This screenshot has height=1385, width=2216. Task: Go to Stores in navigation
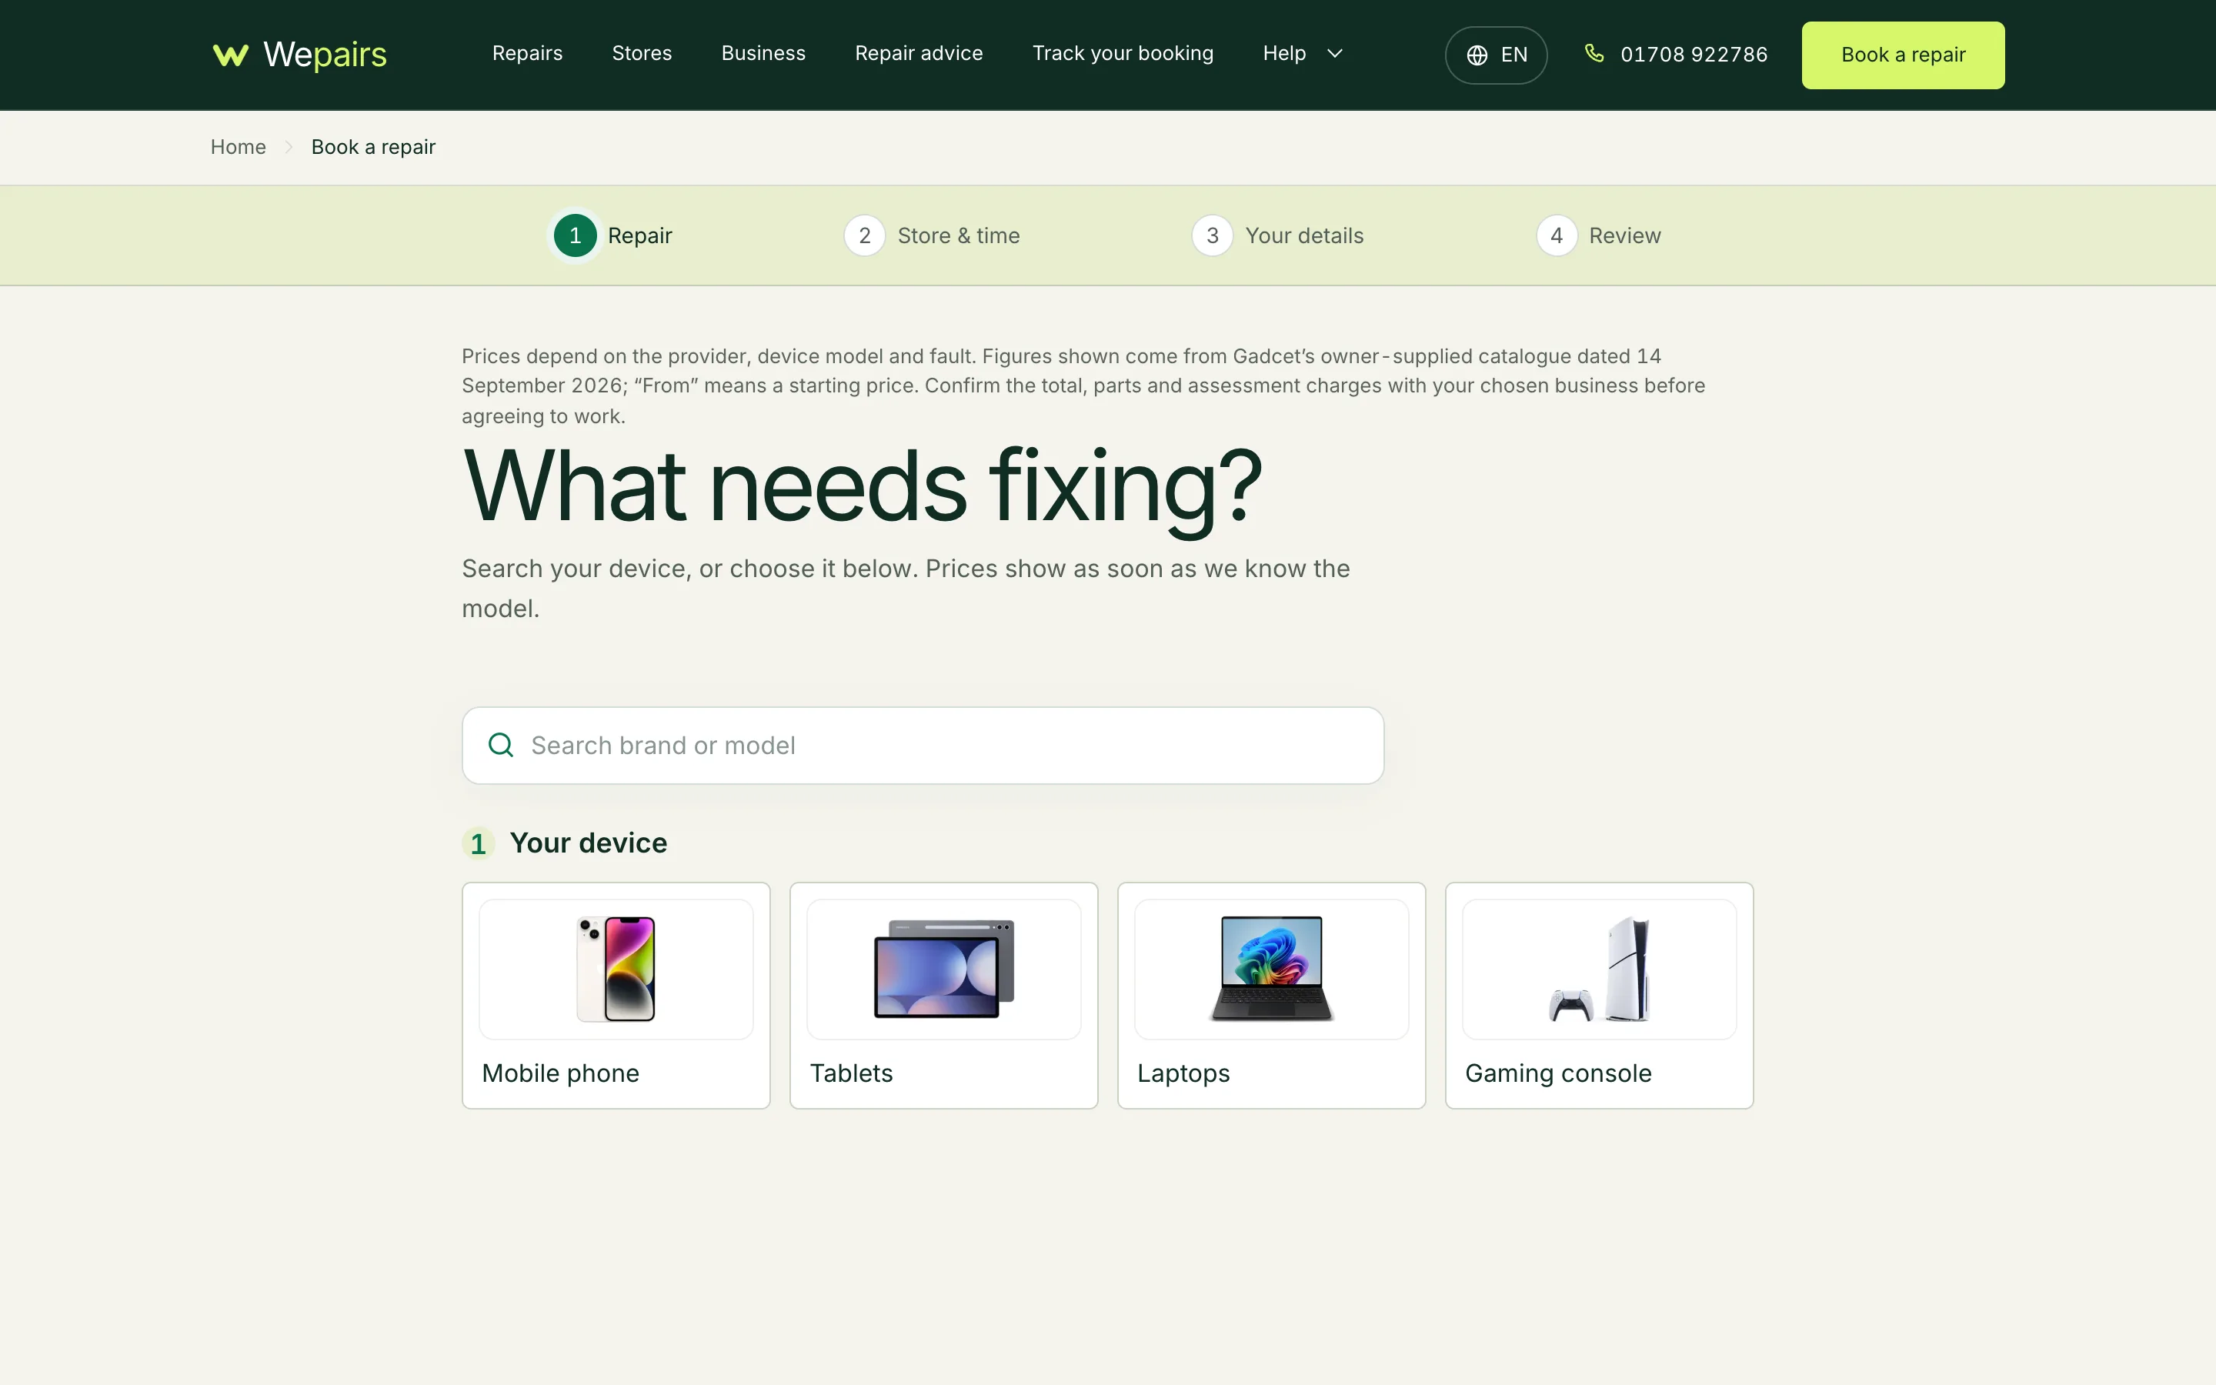642,53
